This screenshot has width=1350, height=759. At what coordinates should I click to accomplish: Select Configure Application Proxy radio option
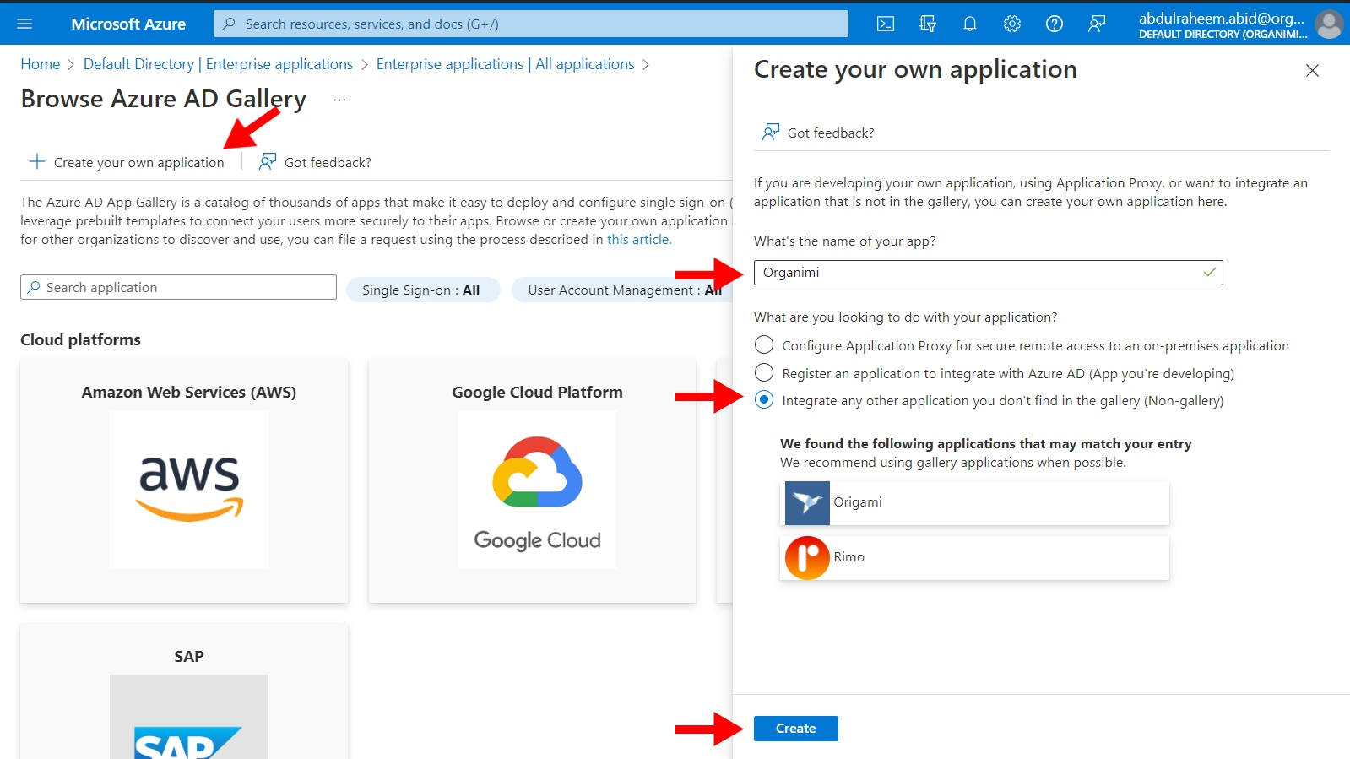pos(764,344)
